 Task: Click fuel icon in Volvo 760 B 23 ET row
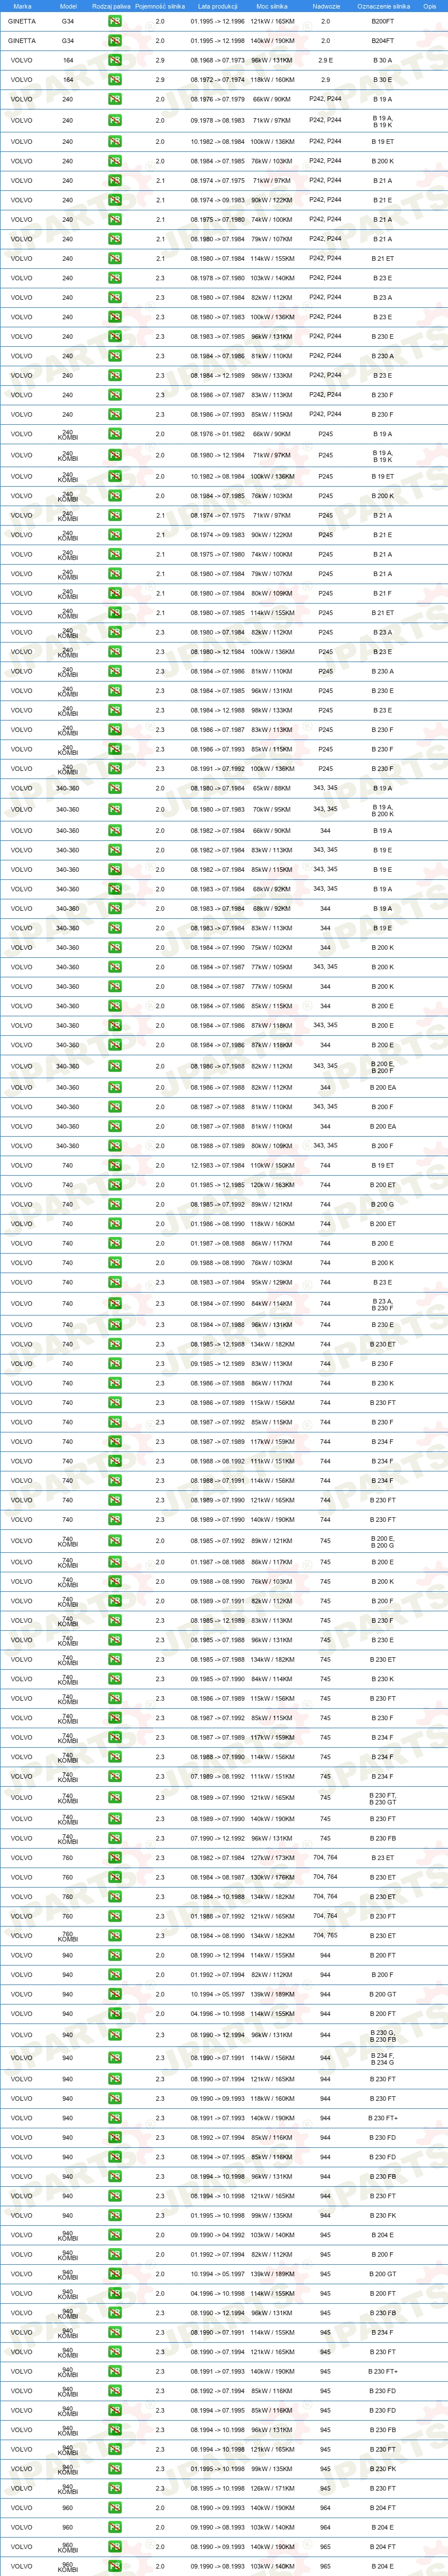[115, 1858]
